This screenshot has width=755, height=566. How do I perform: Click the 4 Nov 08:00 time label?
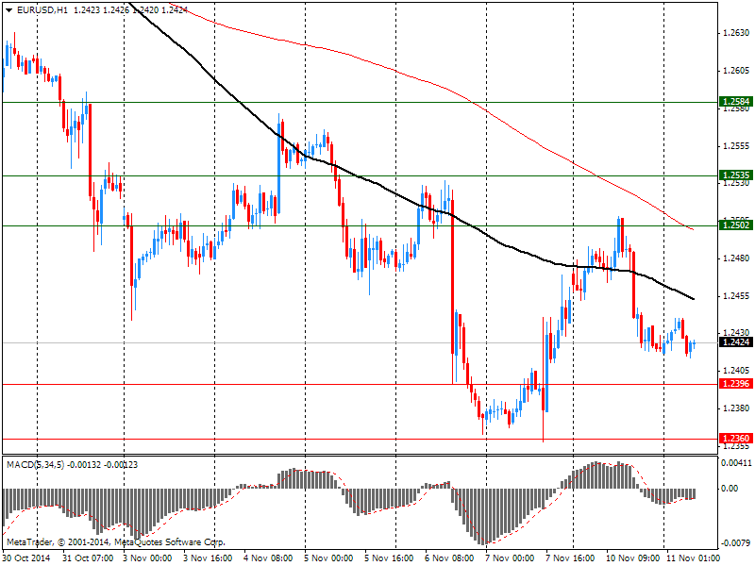coord(268,558)
